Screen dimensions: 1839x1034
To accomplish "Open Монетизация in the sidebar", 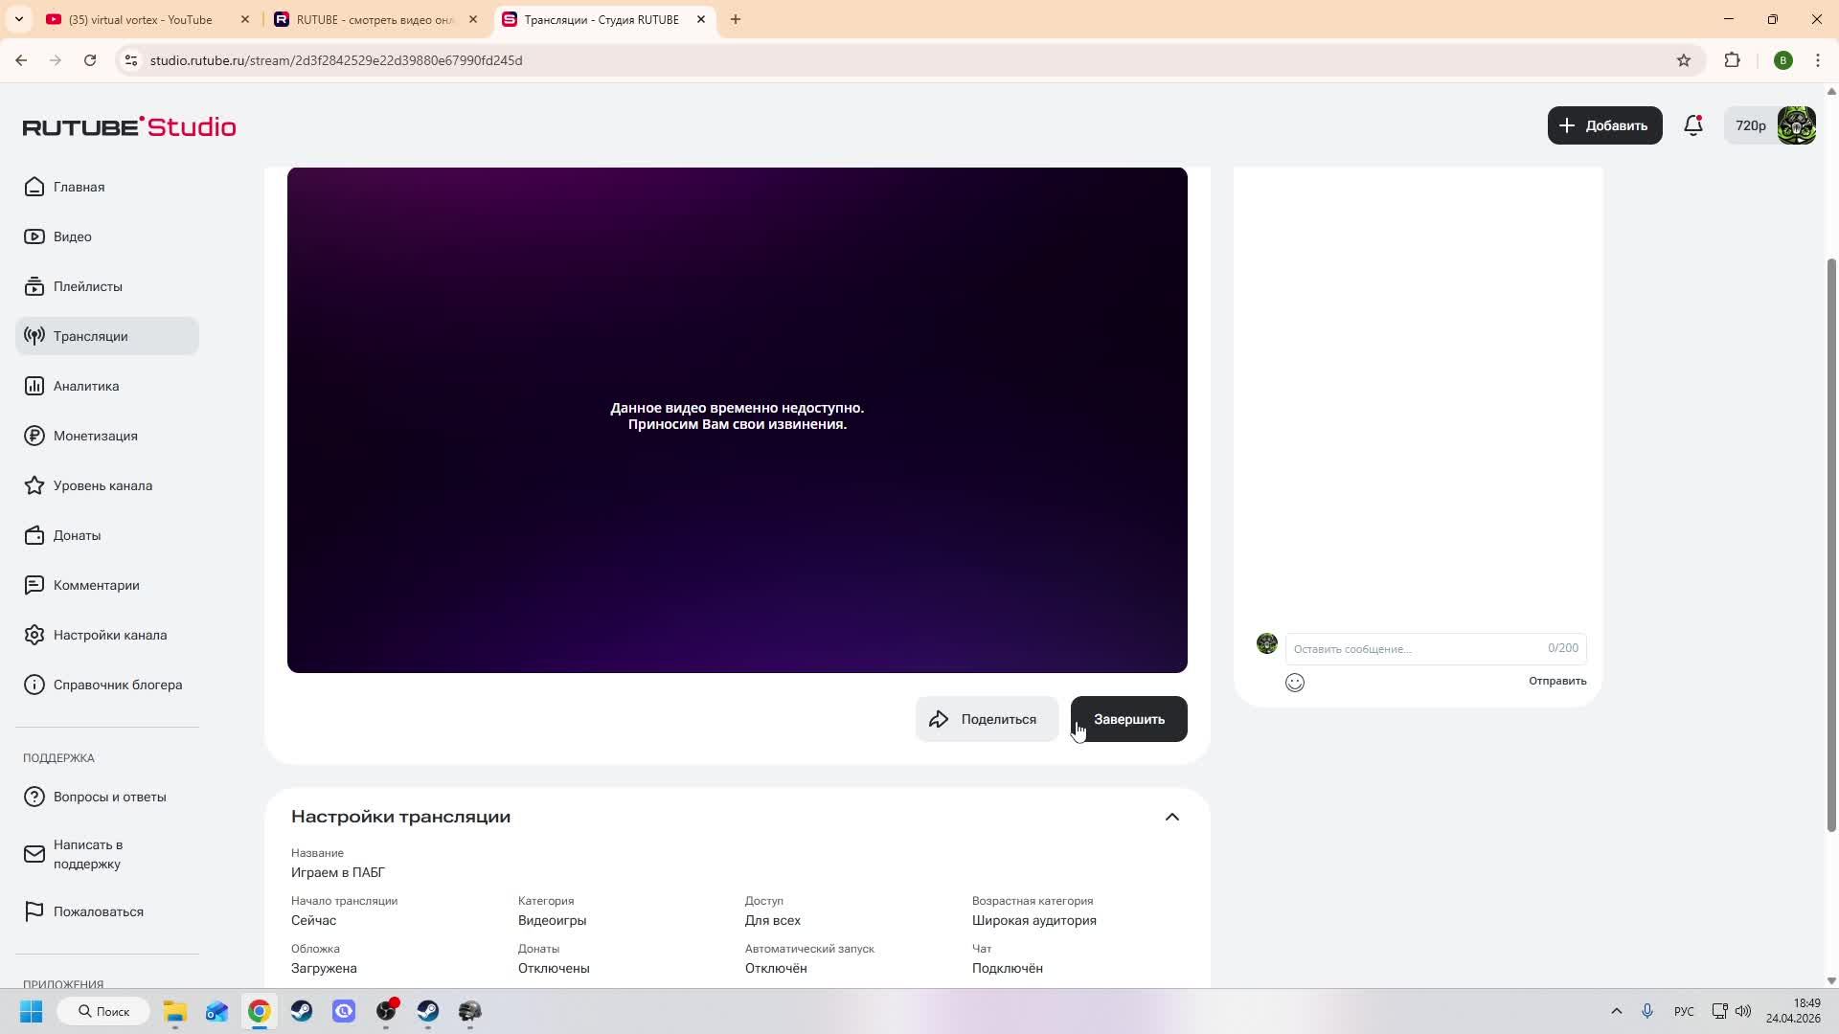I will (x=95, y=436).
